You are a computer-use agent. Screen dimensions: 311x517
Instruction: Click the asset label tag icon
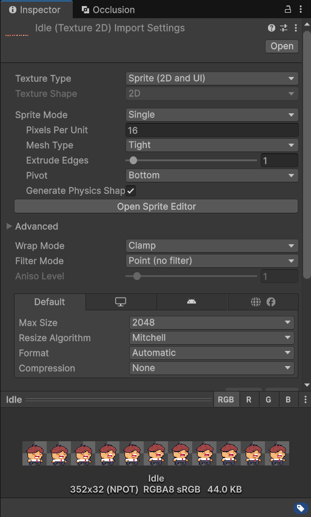(301, 508)
